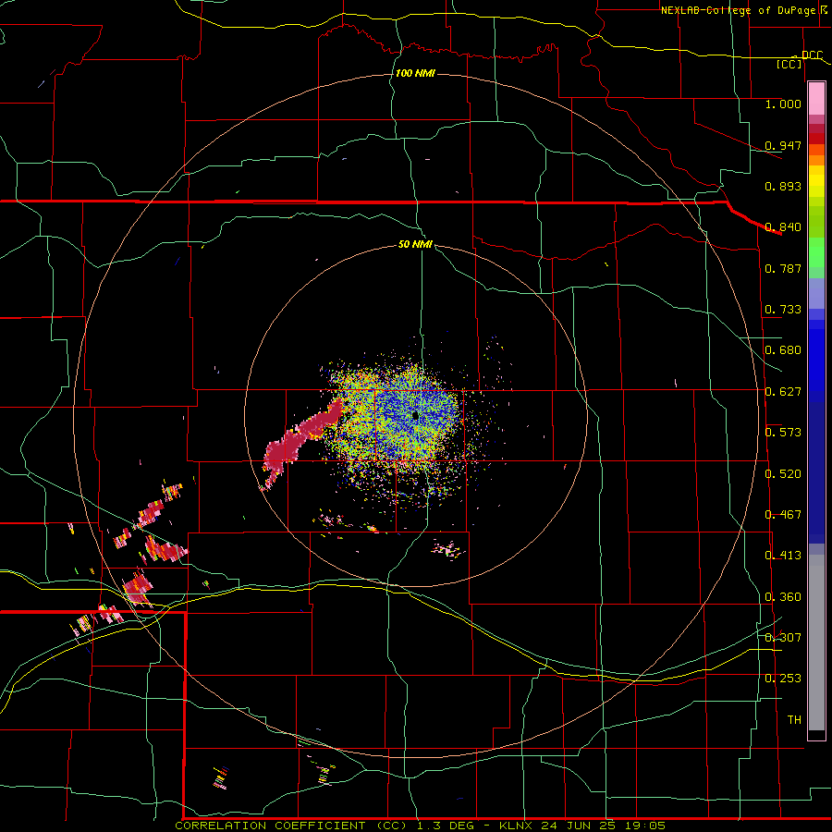Select the 0.307 color scale label
Image resolution: width=832 pixels, height=832 pixels.
coord(783,638)
